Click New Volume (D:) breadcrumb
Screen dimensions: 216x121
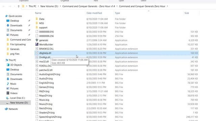point(49,6)
